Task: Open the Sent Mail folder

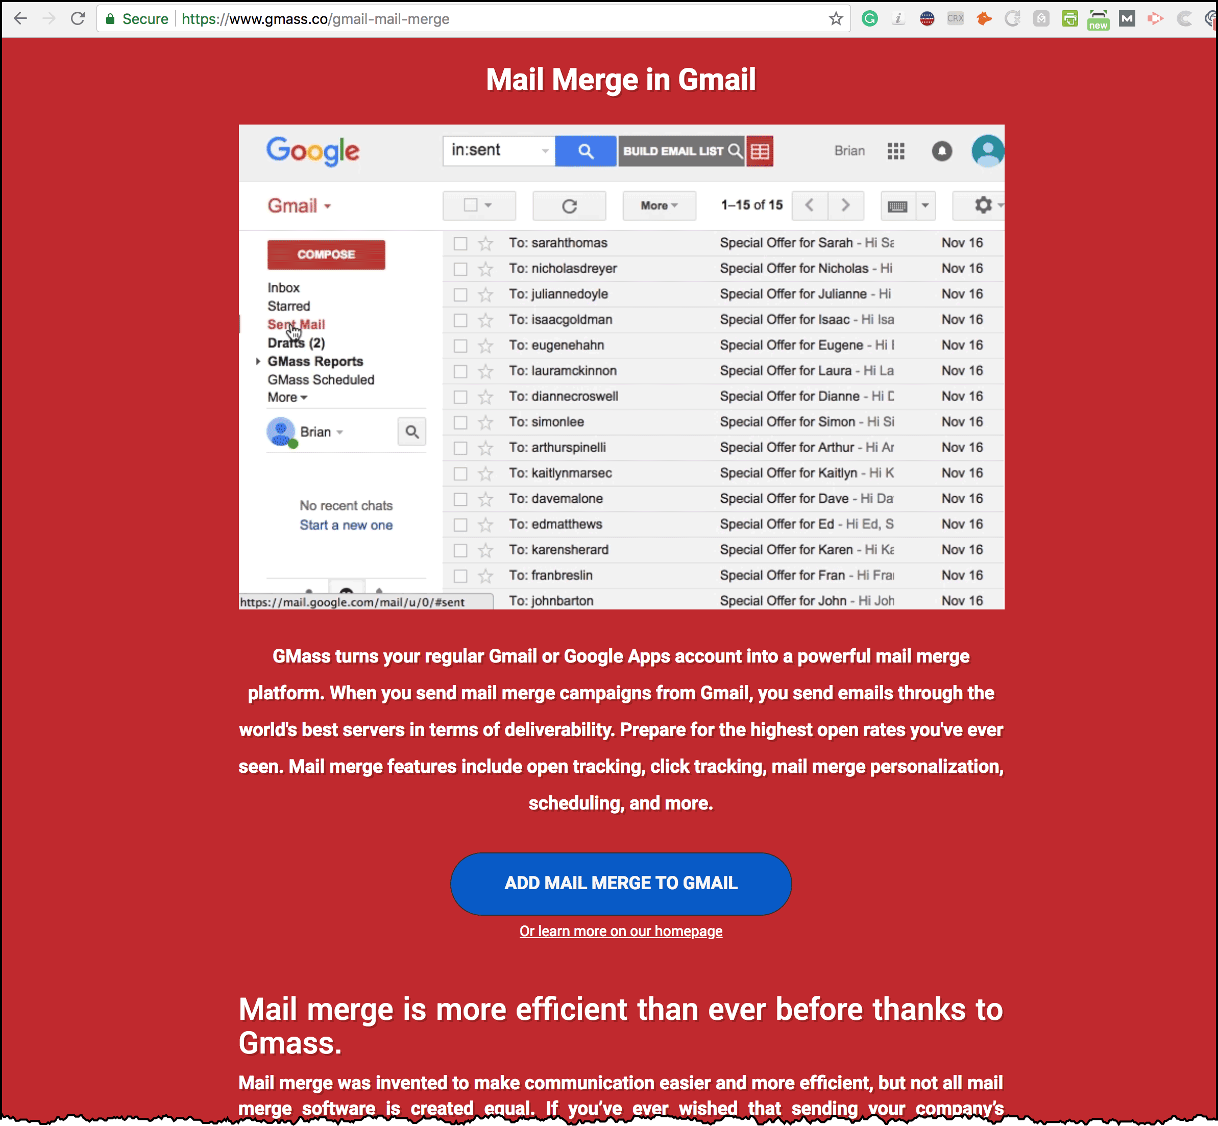Action: tap(296, 325)
